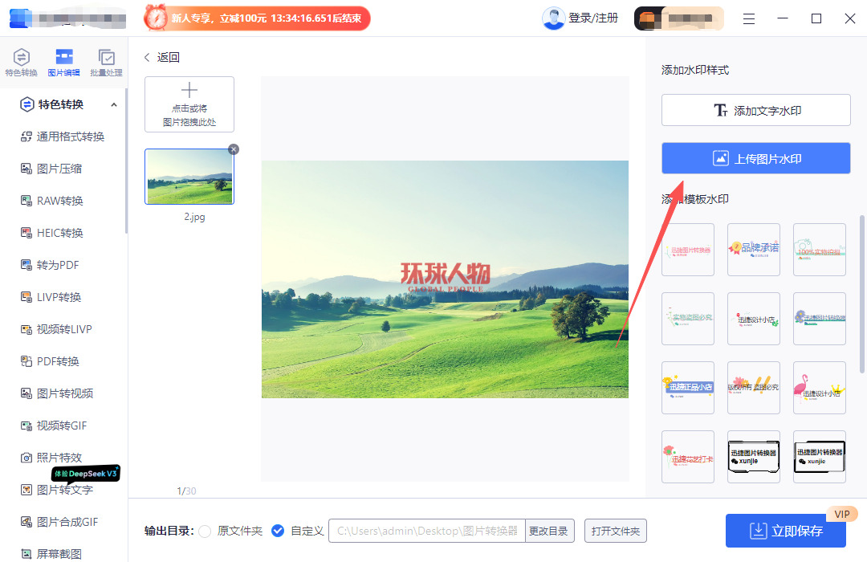Select the 2.jpg thumbnail
This screenshot has height=562, width=867.
(189, 177)
